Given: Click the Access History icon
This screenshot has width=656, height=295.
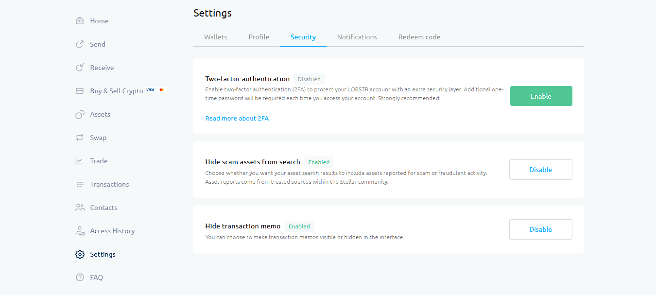Looking at the screenshot, I should (x=80, y=231).
